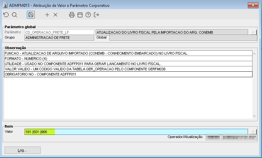Click the Parâmetro label
Screen dimensions: 262x158
(x=13, y=32)
